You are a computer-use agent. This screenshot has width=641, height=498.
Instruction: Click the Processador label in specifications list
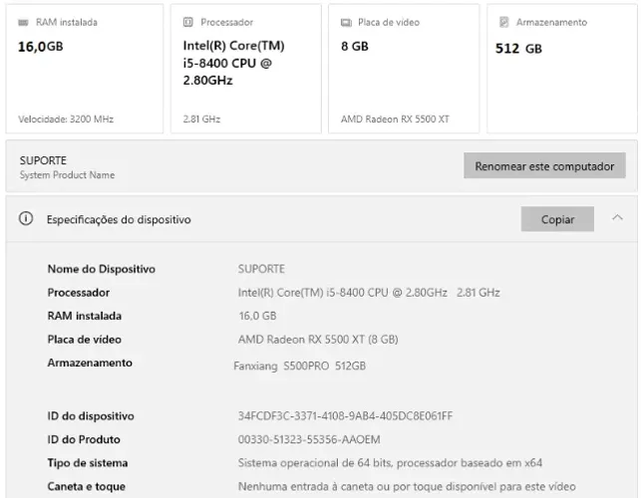[79, 293]
